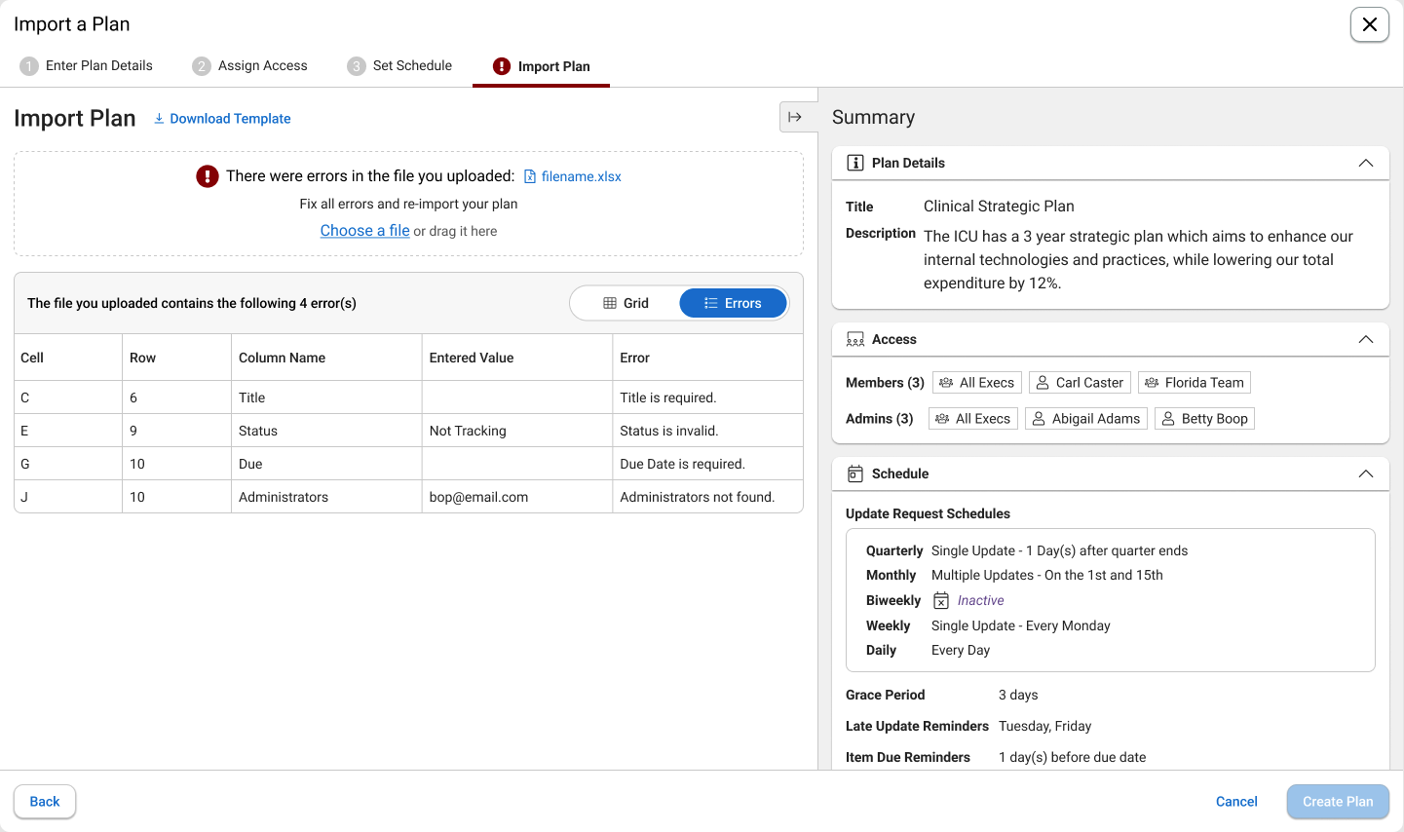Screen dimensions: 1404x832
Task: Switch to Grid view
Action: coord(626,303)
